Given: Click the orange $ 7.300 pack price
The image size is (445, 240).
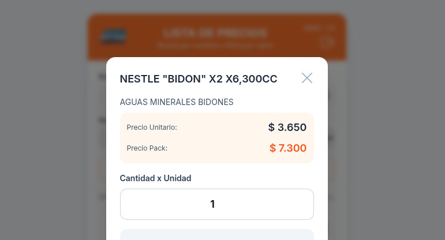Looking at the screenshot, I should tap(288, 148).
